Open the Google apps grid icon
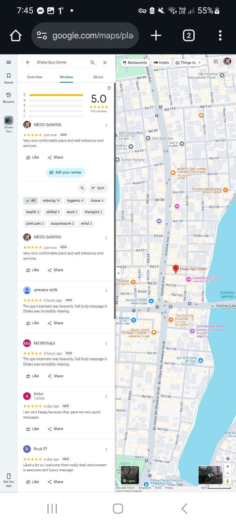The width and height of the screenshot is (236, 524). (216, 62)
